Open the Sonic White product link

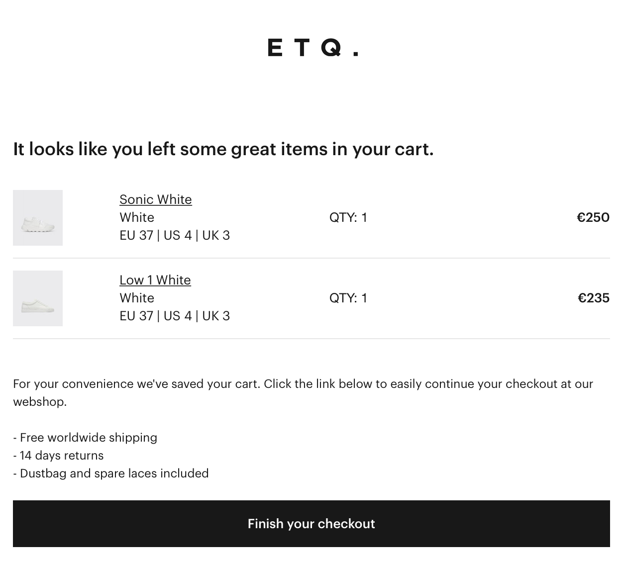[x=156, y=199]
